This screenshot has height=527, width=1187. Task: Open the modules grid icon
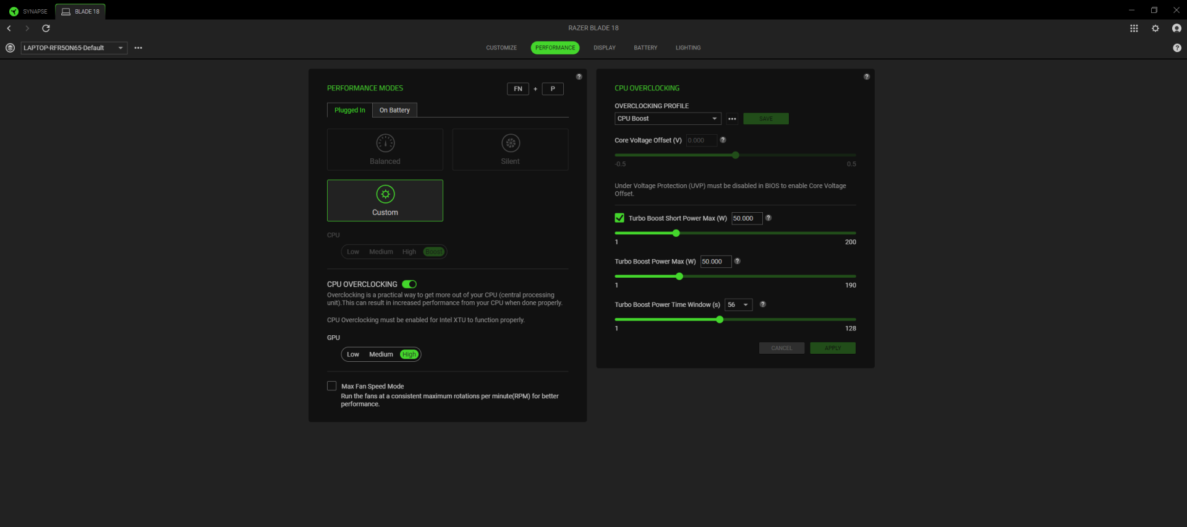(1134, 28)
